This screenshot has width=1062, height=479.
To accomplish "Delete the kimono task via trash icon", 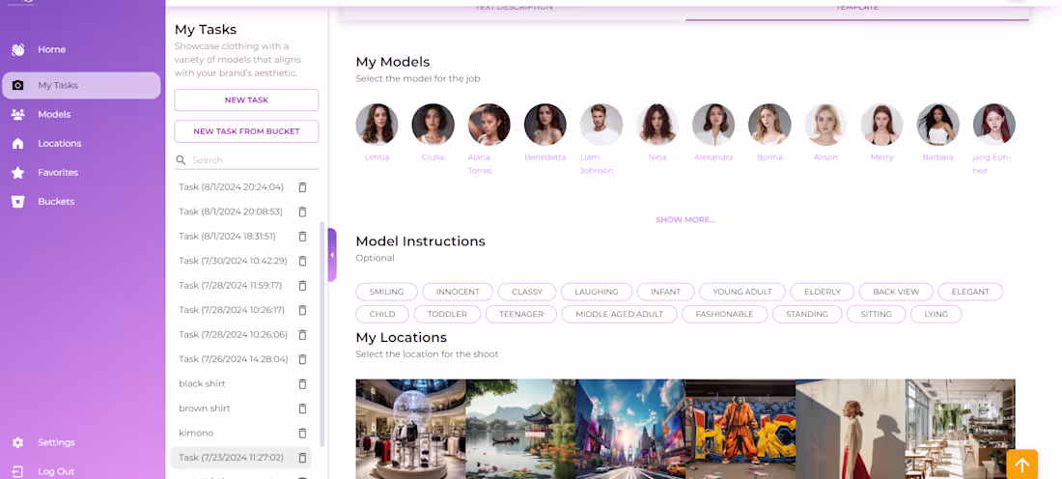I will (303, 433).
